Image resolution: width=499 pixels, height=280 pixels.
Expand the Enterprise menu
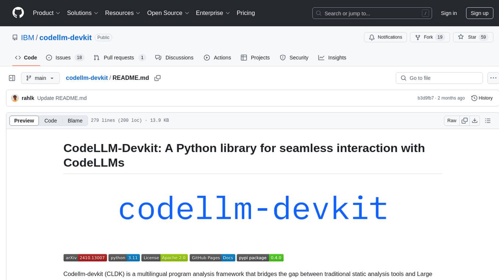click(213, 13)
